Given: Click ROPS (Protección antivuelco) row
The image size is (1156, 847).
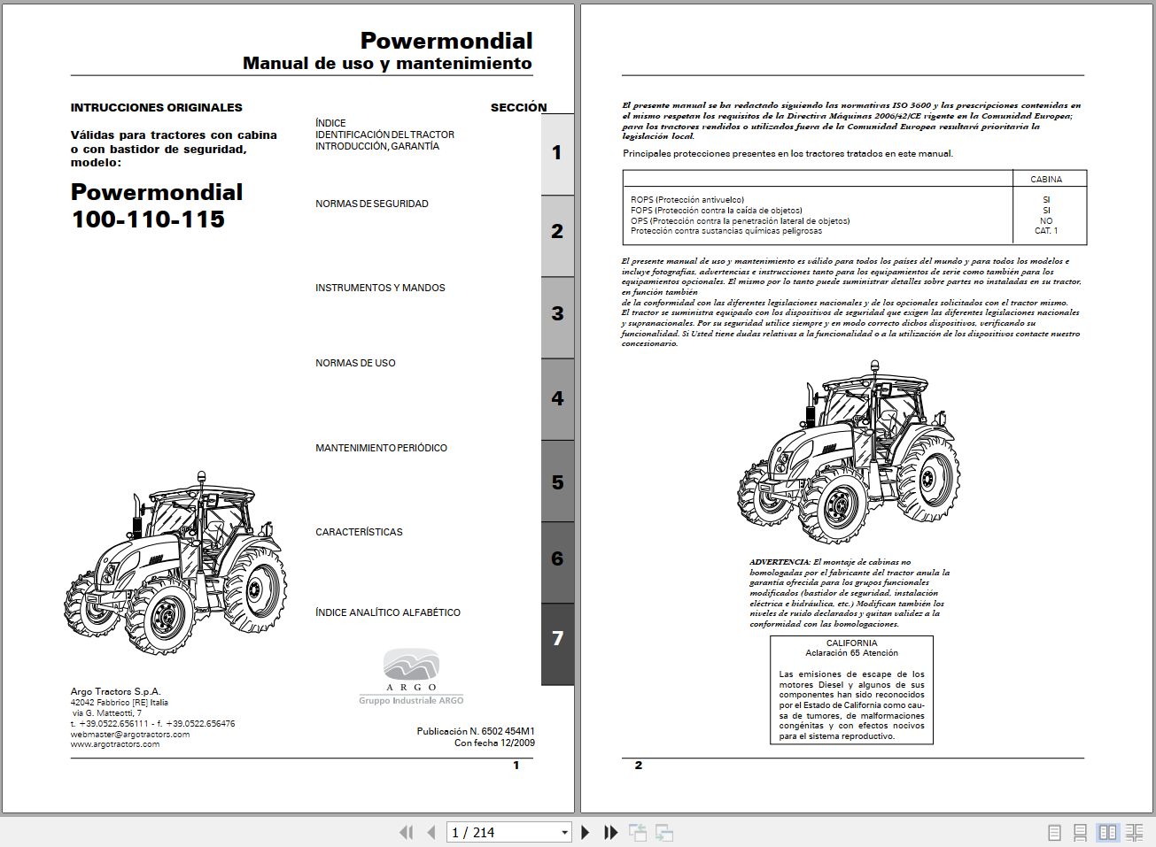Looking at the screenshot, I should pos(687,200).
